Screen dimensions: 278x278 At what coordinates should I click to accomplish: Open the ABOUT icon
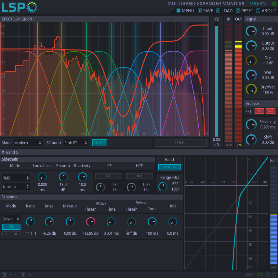(x=258, y=11)
